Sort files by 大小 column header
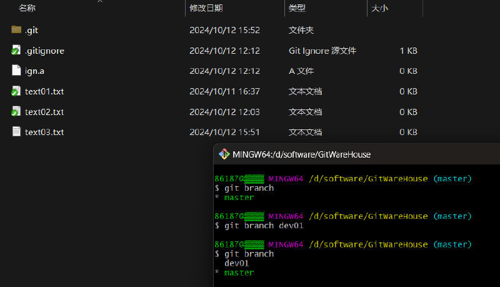This screenshot has width=500, height=287. pos(379,8)
